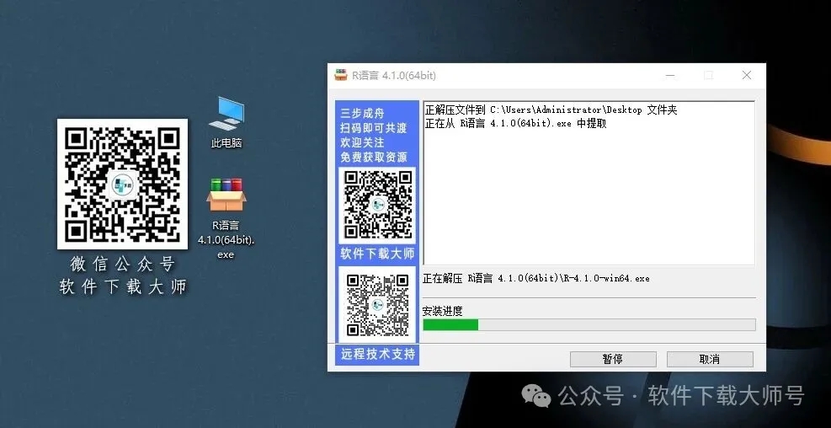
Task: Click the large QR code on the desktop
Action: click(122, 184)
